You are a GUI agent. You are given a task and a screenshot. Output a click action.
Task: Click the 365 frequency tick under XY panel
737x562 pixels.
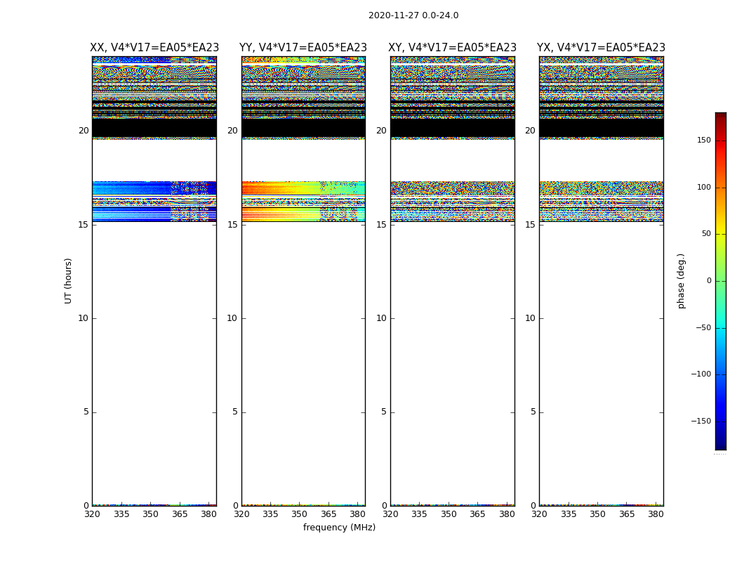(x=477, y=514)
